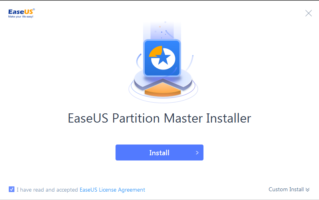Click the orange 'US' in the logo
The image size is (319, 200).
[28, 12]
